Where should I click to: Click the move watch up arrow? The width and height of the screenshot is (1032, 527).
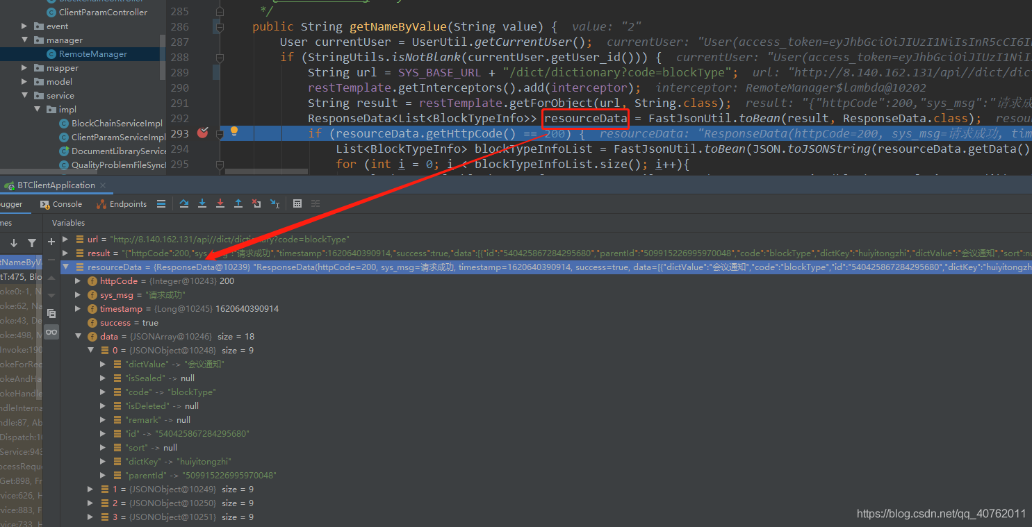[51, 277]
